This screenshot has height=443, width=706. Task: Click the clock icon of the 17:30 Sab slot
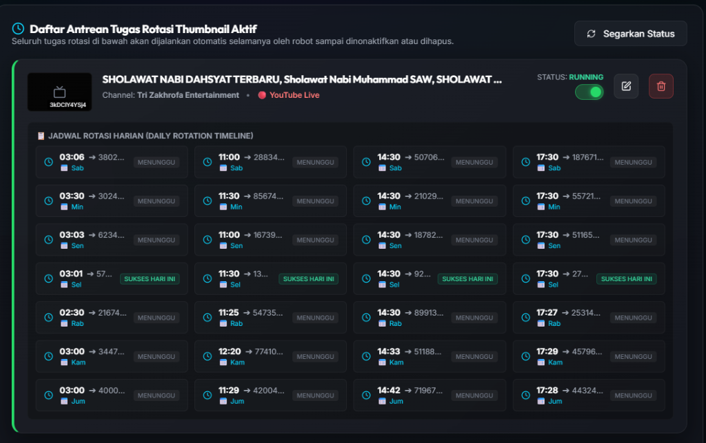[525, 162]
